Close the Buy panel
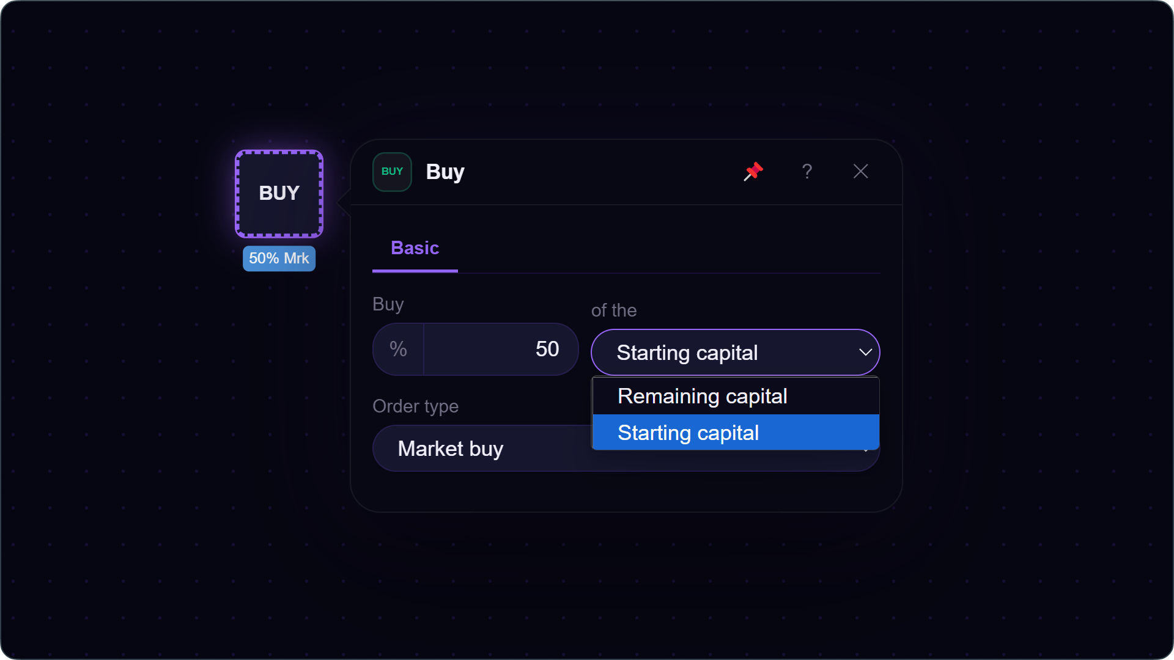Image resolution: width=1174 pixels, height=660 pixels. click(860, 172)
